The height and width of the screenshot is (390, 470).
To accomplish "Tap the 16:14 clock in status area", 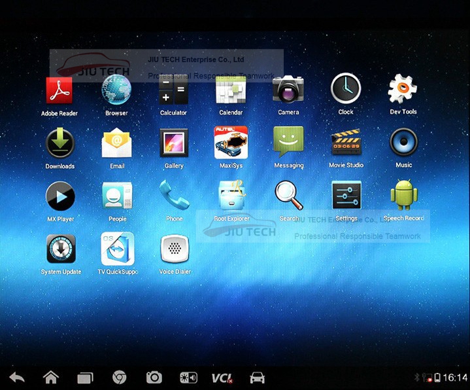I will click(455, 378).
